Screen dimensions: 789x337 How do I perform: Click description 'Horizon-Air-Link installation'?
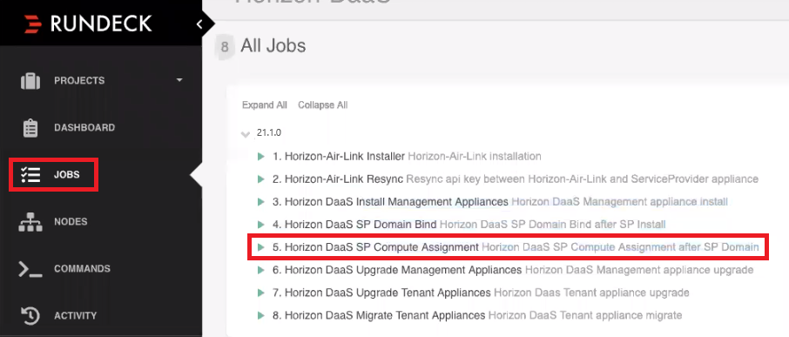click(475, 157)
